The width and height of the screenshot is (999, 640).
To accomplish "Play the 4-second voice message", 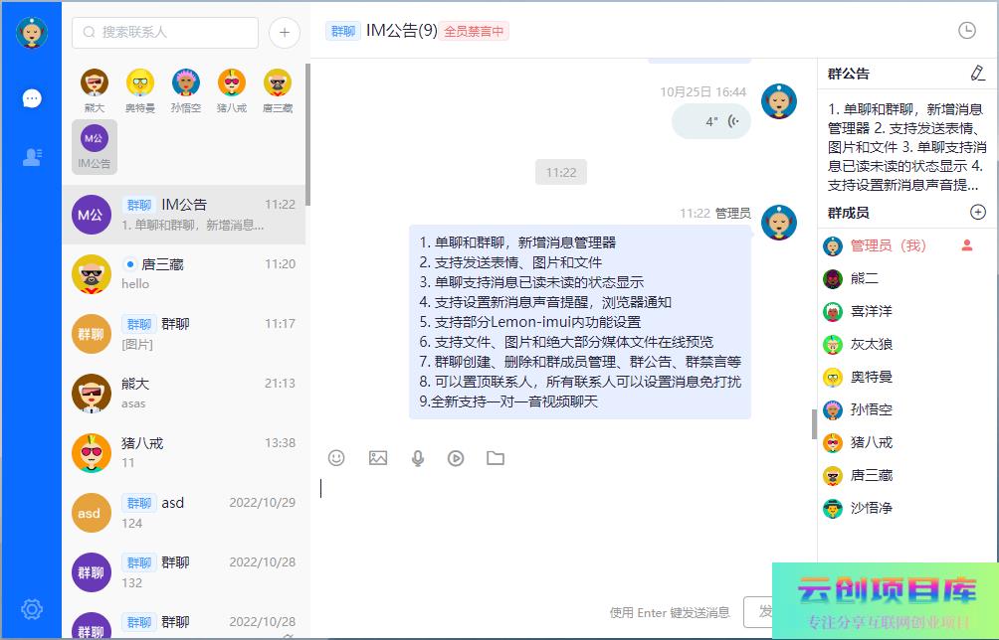I will (712, 121).
